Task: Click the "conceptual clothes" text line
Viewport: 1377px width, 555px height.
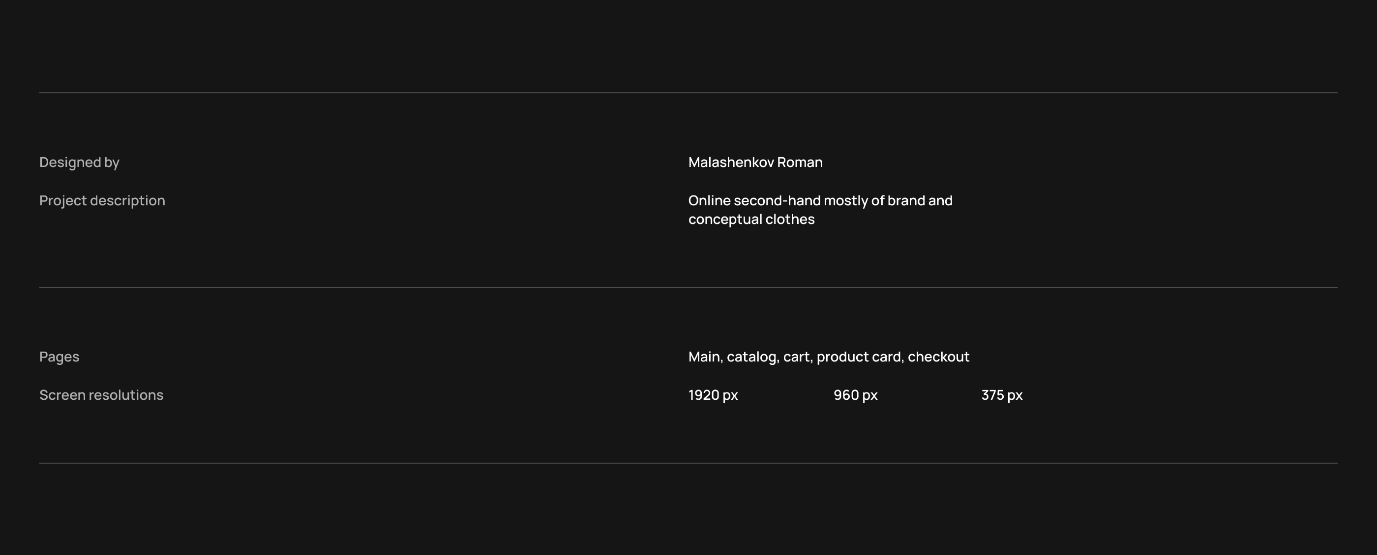Action: [751, 220]
